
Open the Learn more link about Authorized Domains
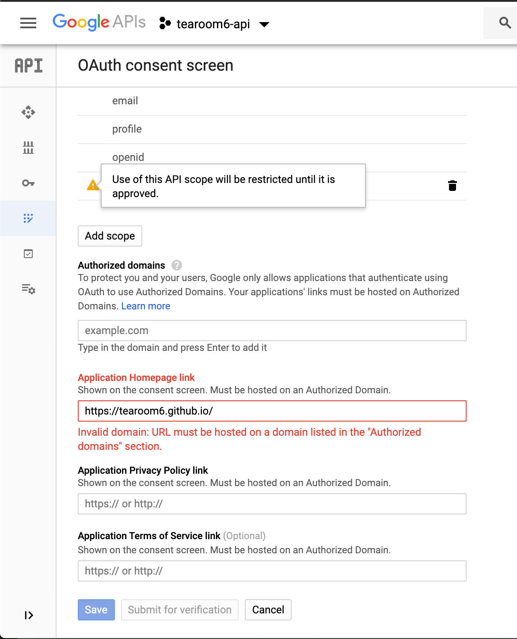click(x=145, y=306)
